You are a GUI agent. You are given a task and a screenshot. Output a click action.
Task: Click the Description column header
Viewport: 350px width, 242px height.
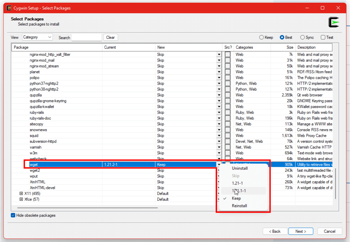tap(314, 47)
